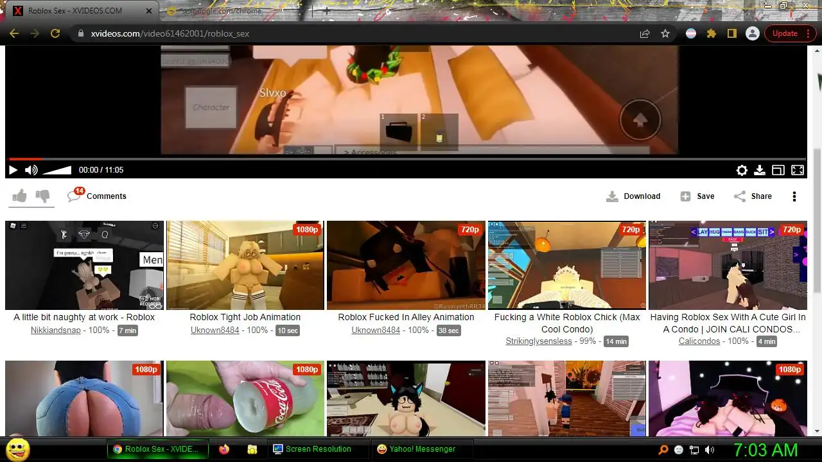Open uploader link Calicondos
The height and width of the screenshot is (462, 822).
click(699, 341)
